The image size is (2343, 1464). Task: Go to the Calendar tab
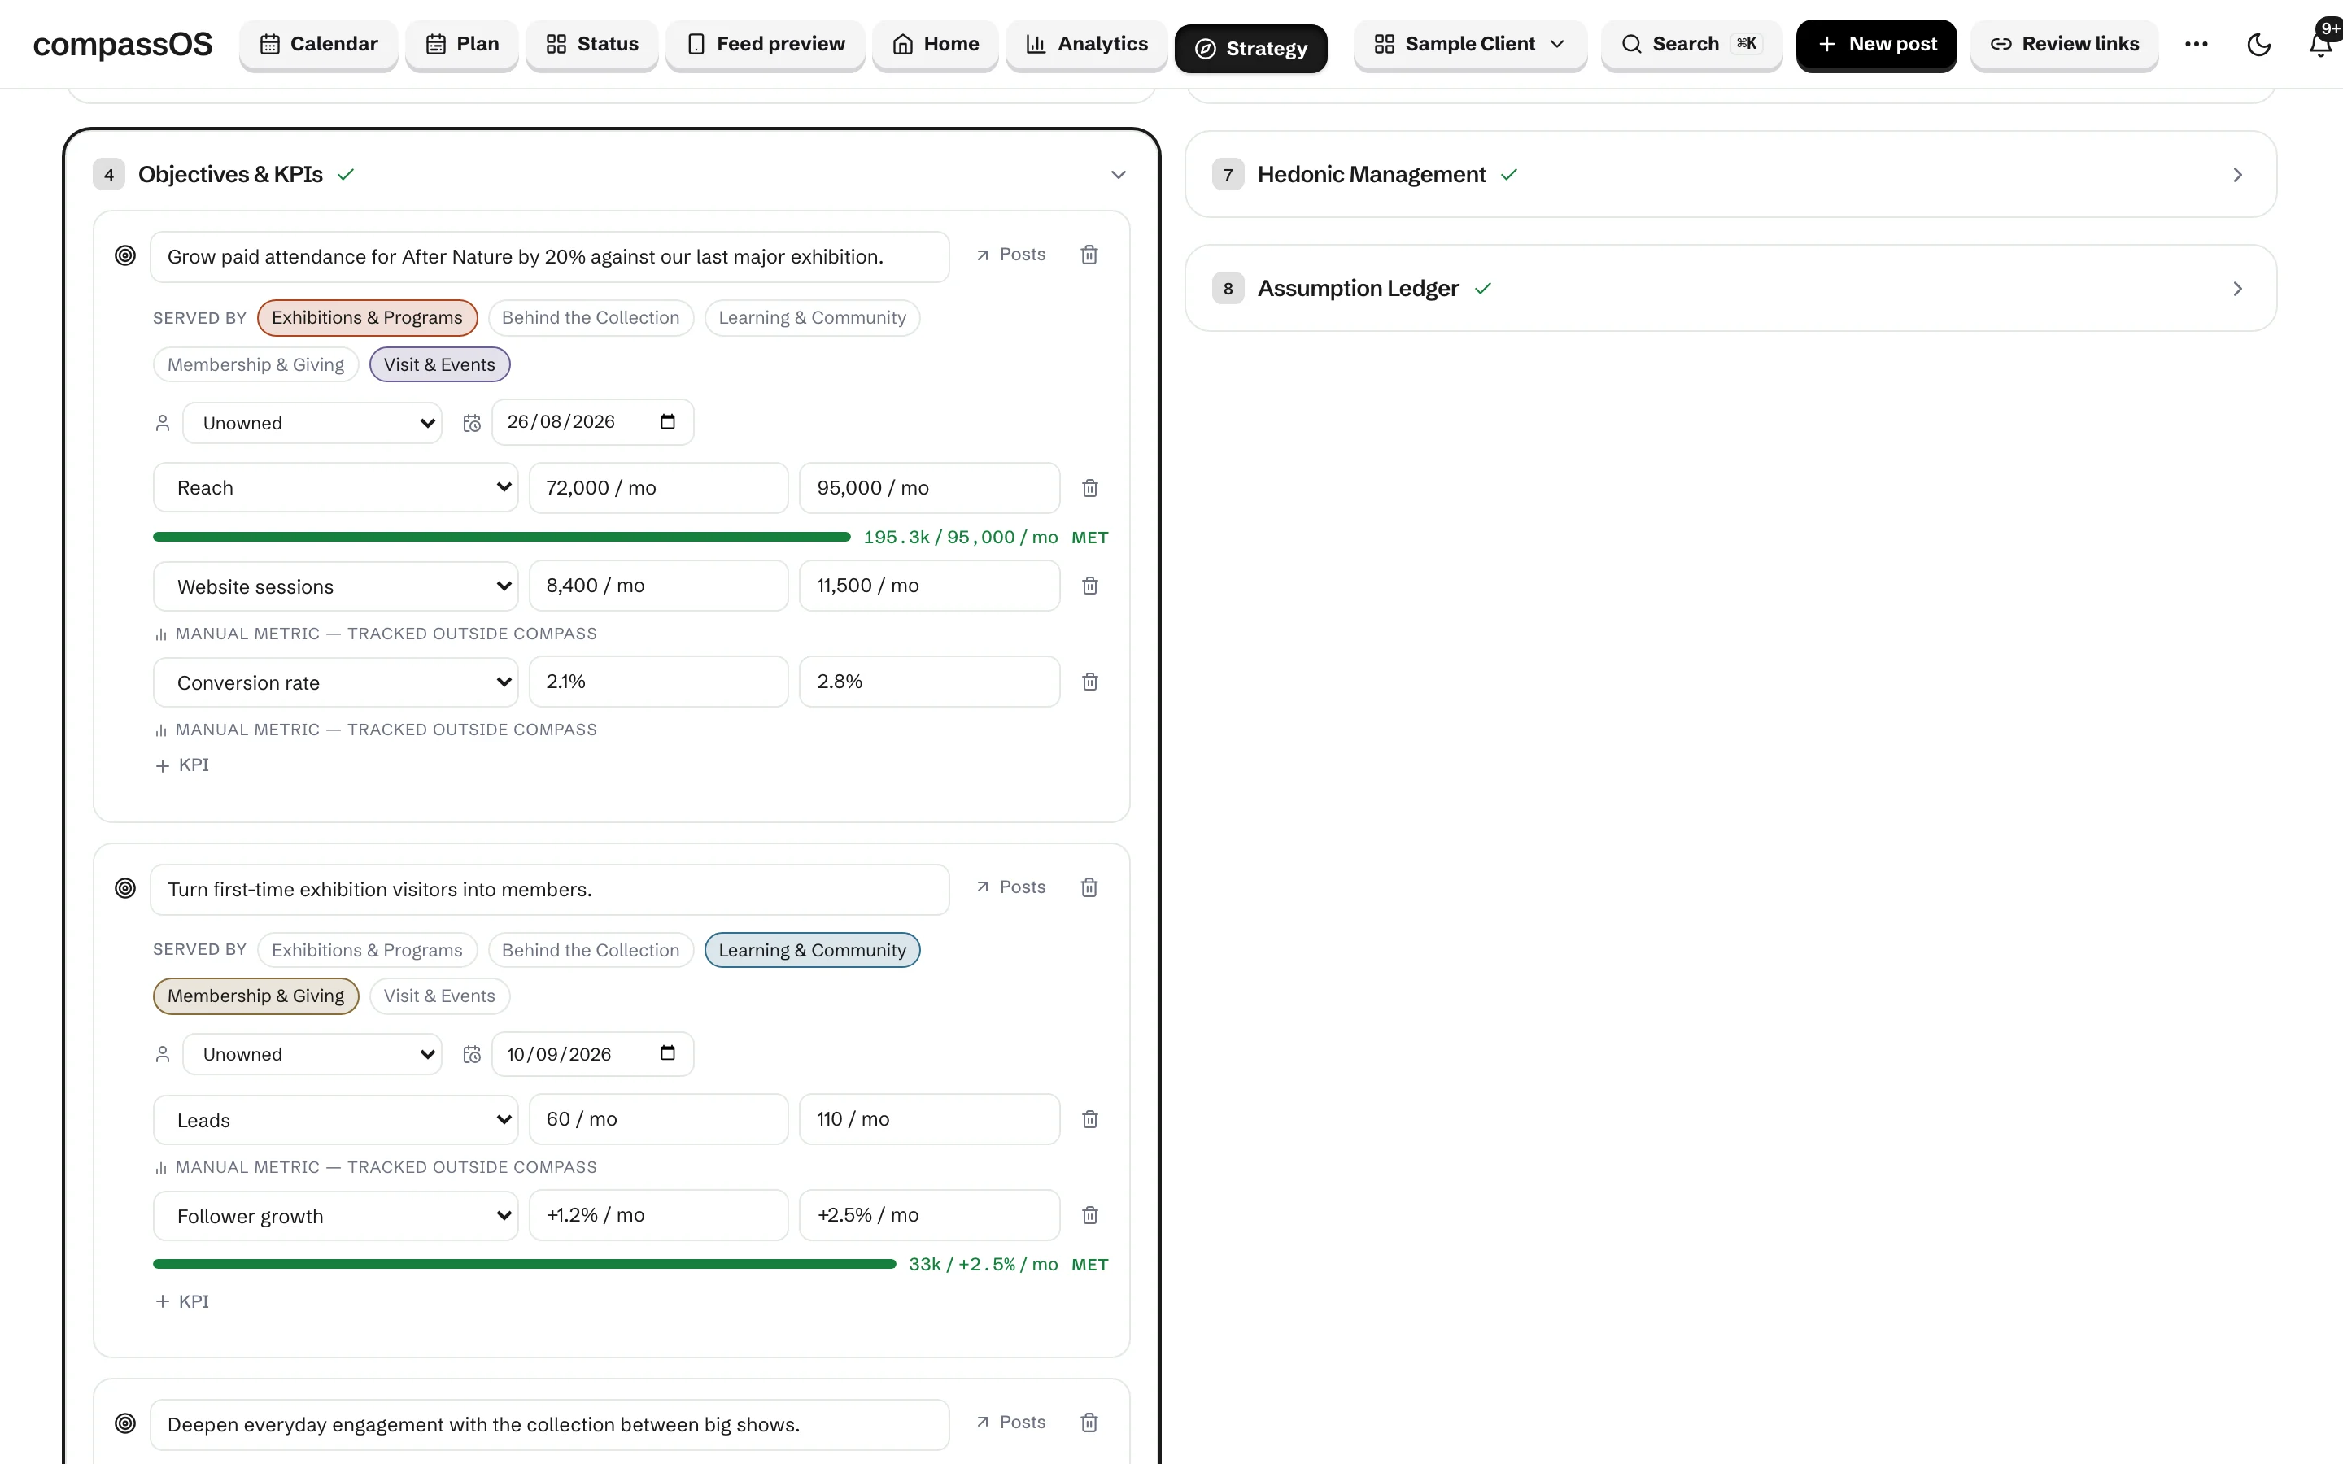pyautogui.click(x=319, y=45)
